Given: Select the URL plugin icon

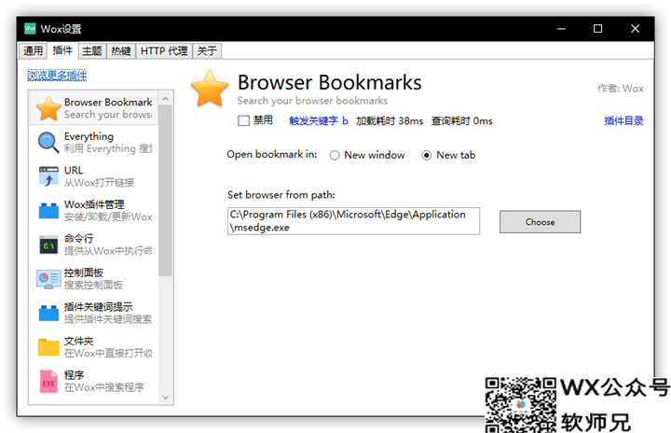Looking at the screenshot, I should pos(48,176).
